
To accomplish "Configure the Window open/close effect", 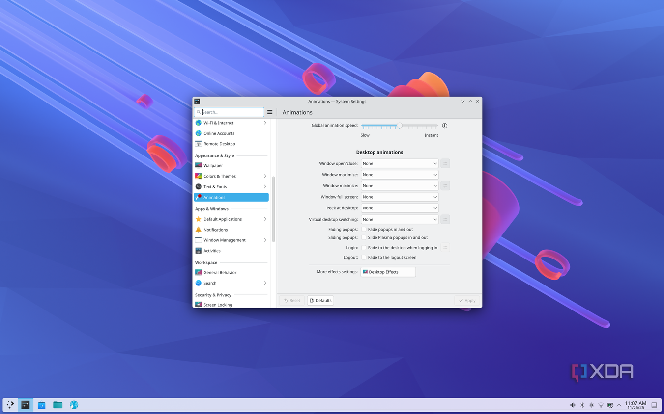I will point(445,163).
